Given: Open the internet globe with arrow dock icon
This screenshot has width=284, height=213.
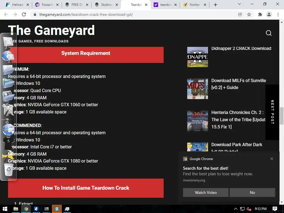Looking at the screenshot, I should pyautogui.click(x=8, y=130).
